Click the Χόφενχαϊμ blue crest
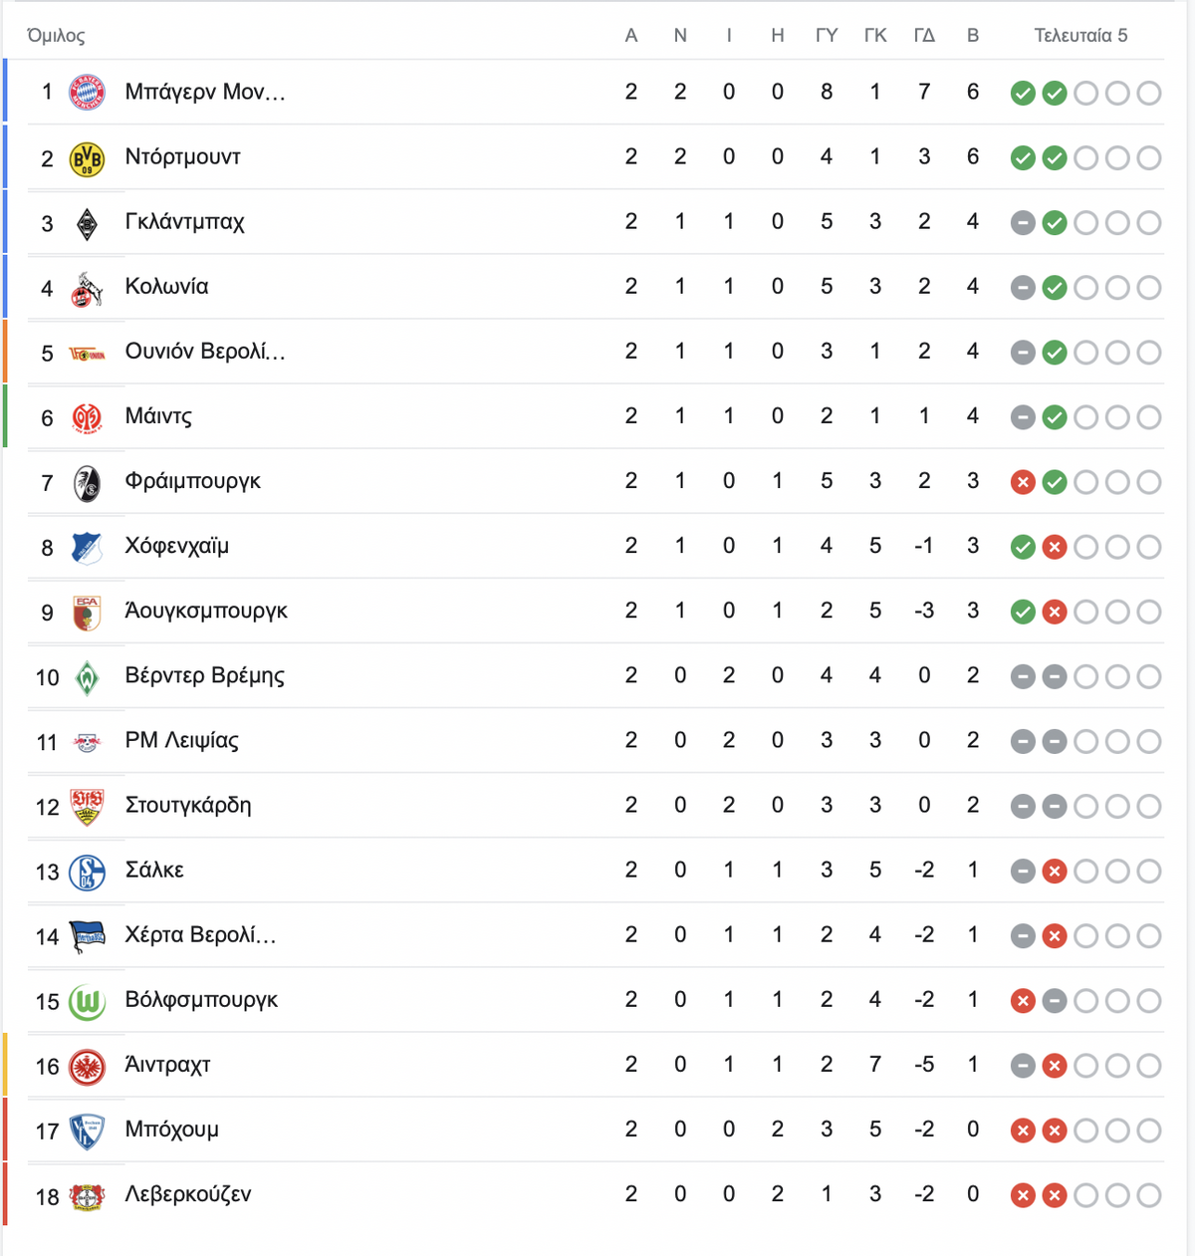This screenshot has width=1195, height=1256. (x=87, y=547)
